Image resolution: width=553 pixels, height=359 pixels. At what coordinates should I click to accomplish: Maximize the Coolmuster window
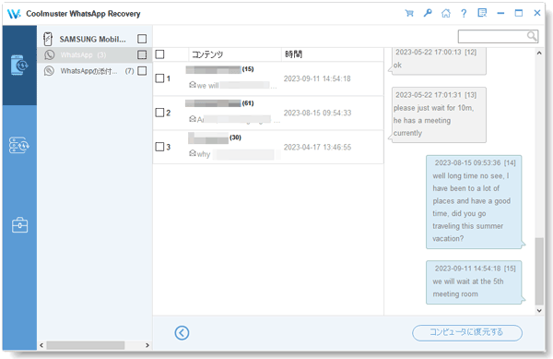[x=519, y=13]
